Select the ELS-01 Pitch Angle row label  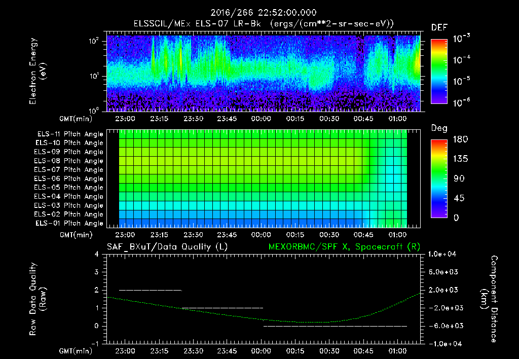tap(69, 224)
